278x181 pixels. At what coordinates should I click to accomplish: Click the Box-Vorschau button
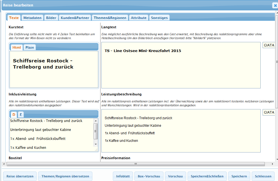[149, 176]
